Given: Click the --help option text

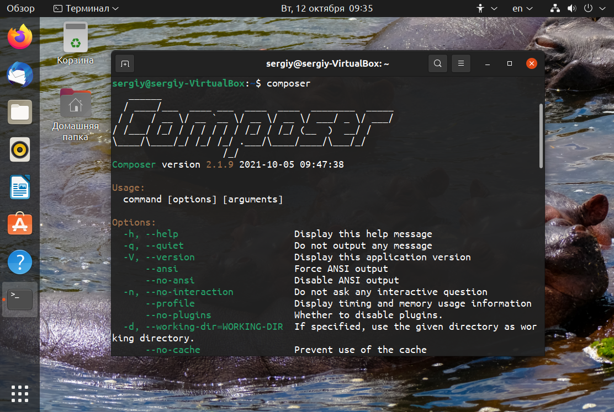Looking at the screenshot, I should [162, 234].
